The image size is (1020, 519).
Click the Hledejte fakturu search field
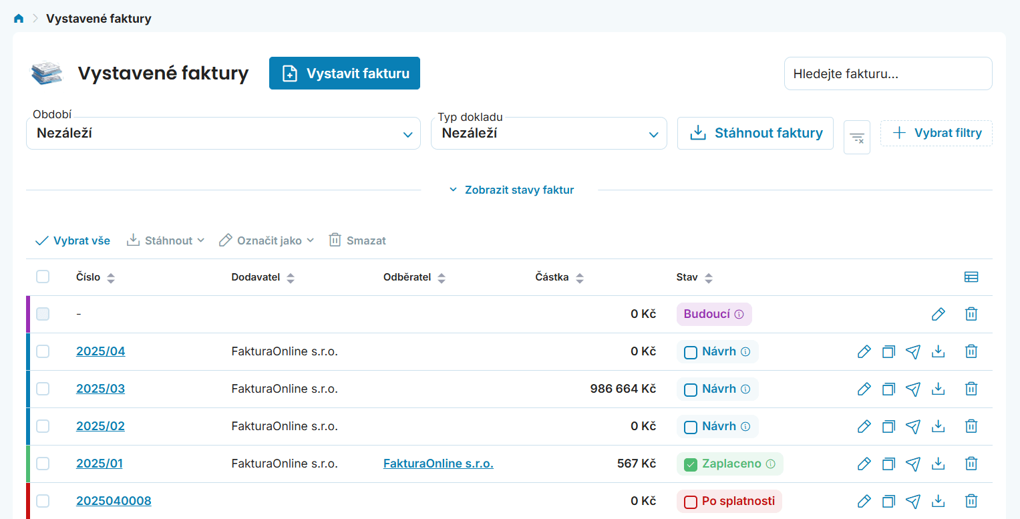coord(888,73)
